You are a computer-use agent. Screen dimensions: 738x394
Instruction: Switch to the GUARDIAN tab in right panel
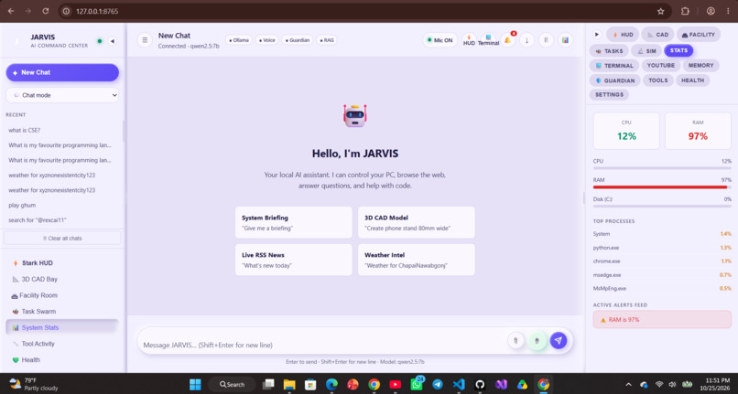pos(614,80)
